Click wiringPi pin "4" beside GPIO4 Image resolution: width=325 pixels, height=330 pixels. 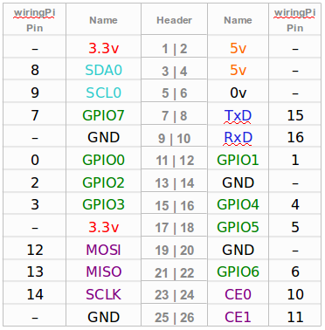coord(295,204)
